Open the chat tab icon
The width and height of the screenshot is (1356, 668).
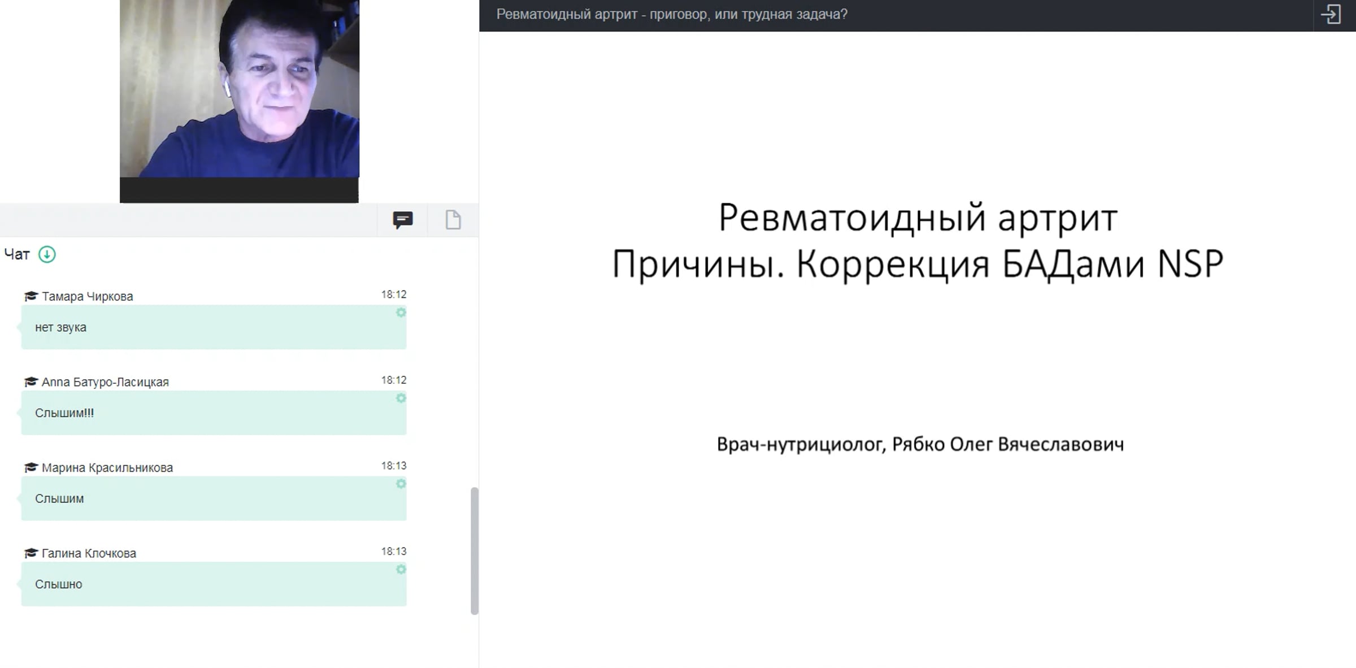402,220
